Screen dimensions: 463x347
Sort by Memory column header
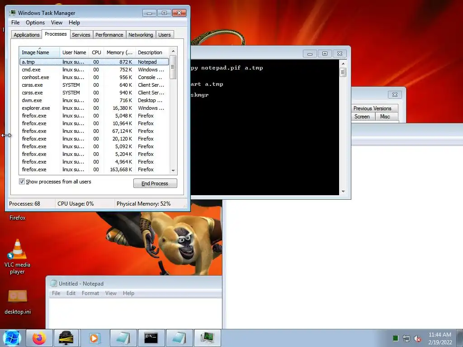[119, 52]
